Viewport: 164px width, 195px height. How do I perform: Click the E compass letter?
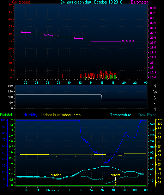[x=154, y=103]
